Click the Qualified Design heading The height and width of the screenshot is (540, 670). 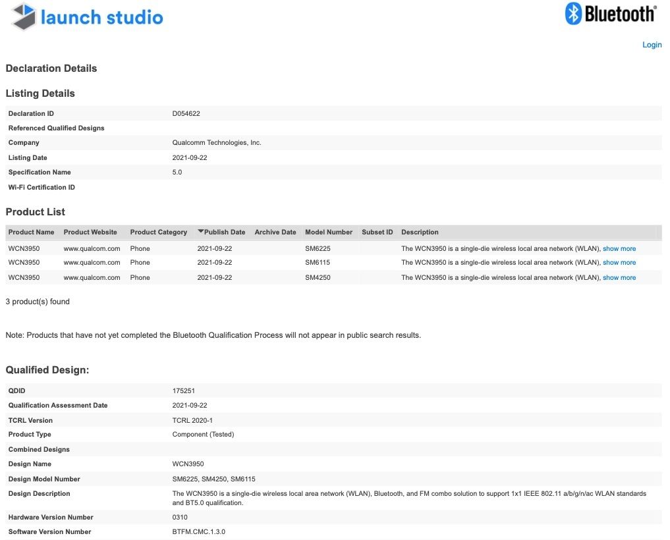coord(47,370)
